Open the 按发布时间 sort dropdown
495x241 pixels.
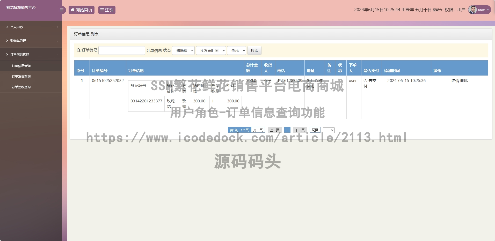click(x=211, y=50)
